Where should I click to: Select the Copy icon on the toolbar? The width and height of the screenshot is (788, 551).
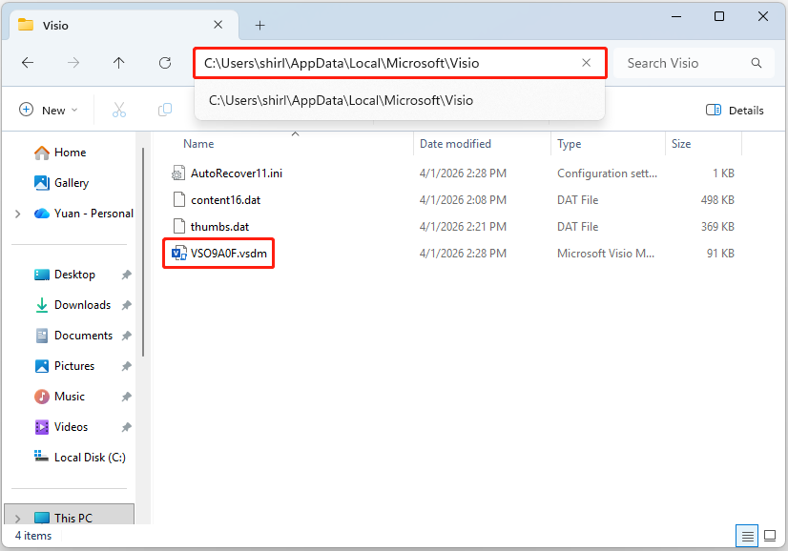pyautogui.click(x=164, y=110)
